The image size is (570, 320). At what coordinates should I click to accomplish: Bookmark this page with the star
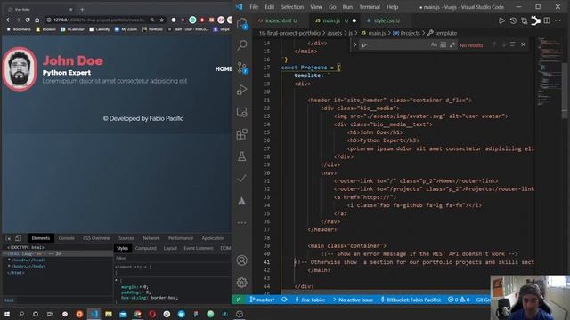(x=162, y=20)
